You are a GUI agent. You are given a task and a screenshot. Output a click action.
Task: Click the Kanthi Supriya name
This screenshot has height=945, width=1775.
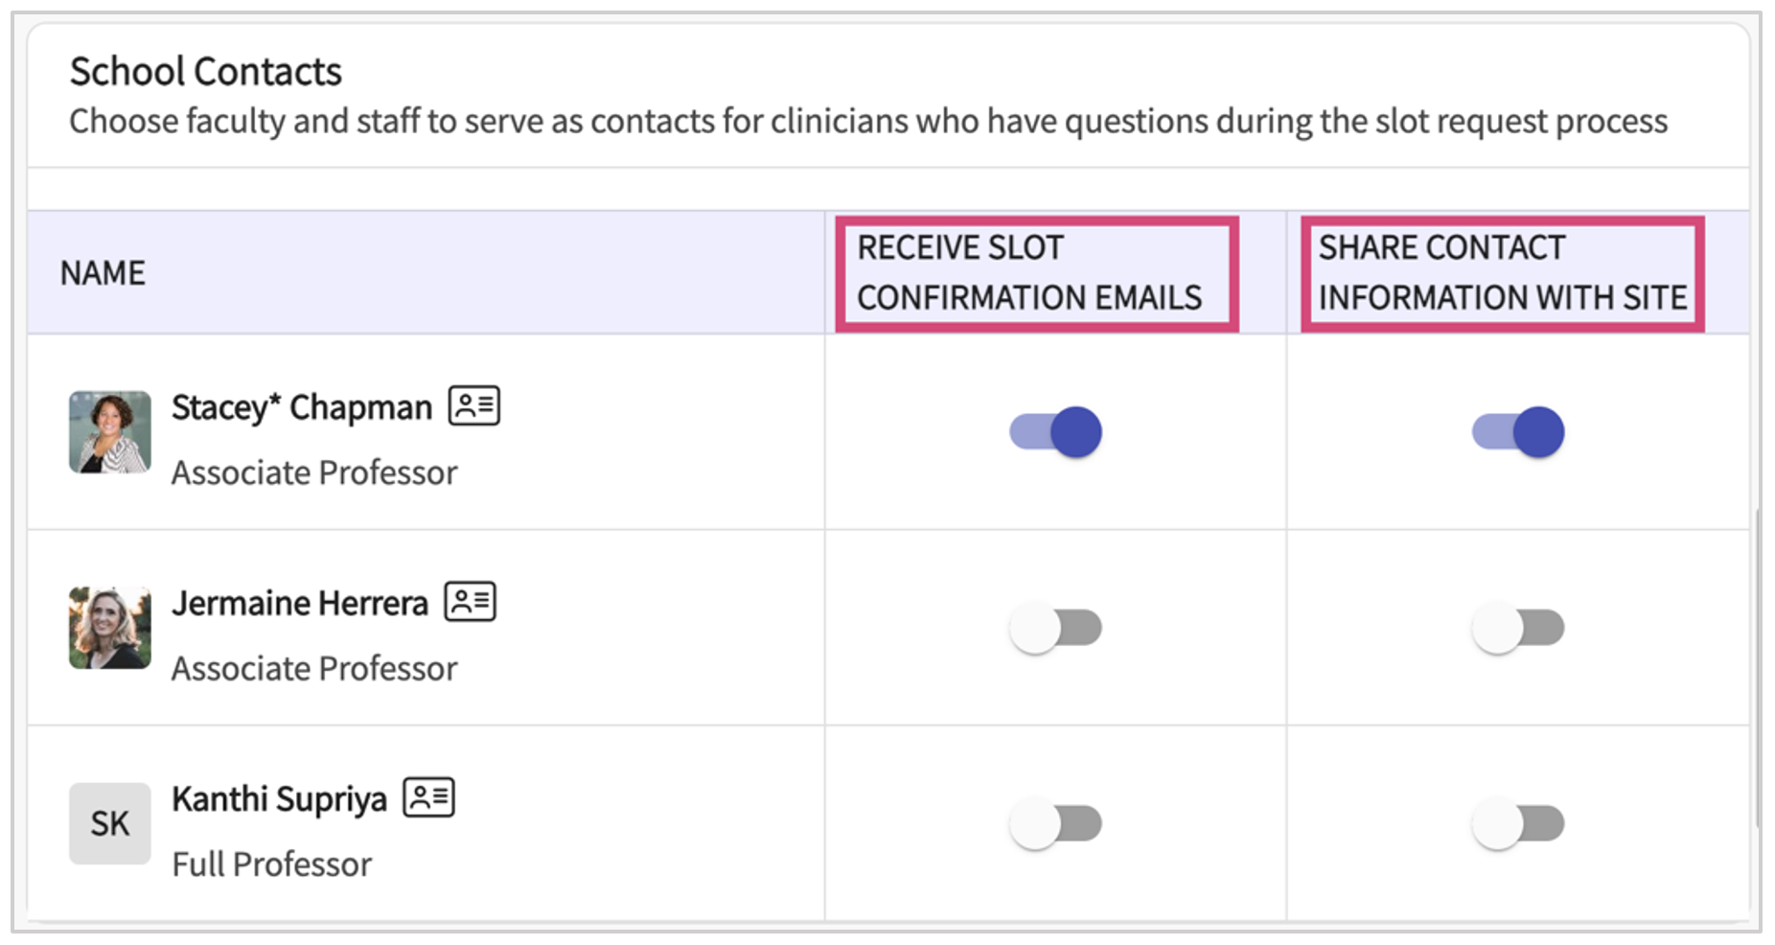[x=279, y=798]
